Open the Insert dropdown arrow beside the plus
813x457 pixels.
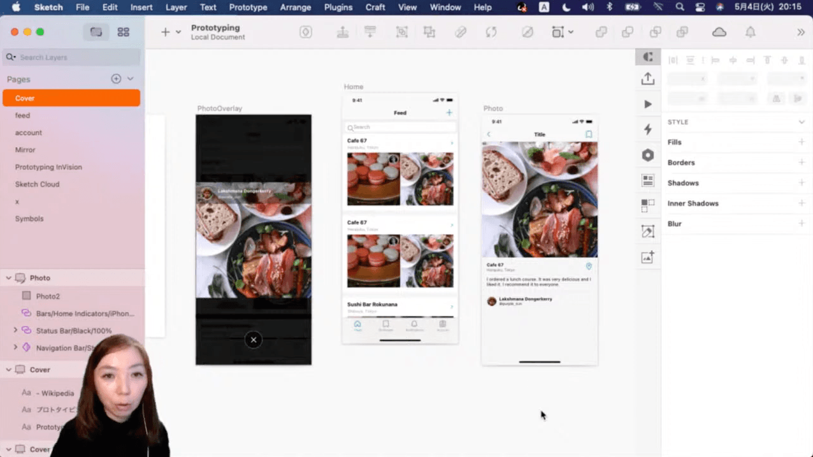(x=178, y=32)
